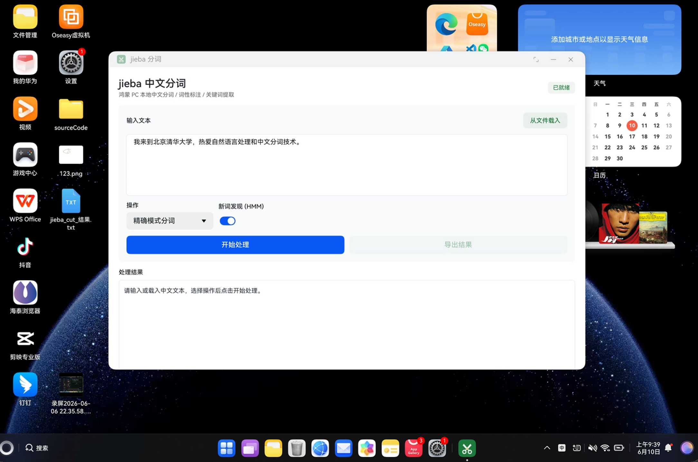The image size is (698, 462).
Task: Click the jieba app icon in title bar
Action: pos(121,59)
